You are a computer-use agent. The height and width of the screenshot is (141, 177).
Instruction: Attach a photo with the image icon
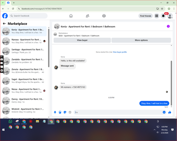[x=60, y=112]
